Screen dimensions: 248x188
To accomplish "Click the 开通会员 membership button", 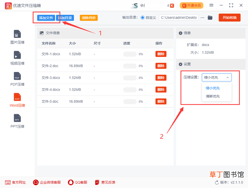I will click(191, 6).
